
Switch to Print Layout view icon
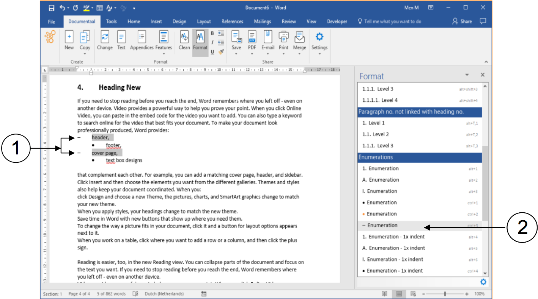[399, 294]
